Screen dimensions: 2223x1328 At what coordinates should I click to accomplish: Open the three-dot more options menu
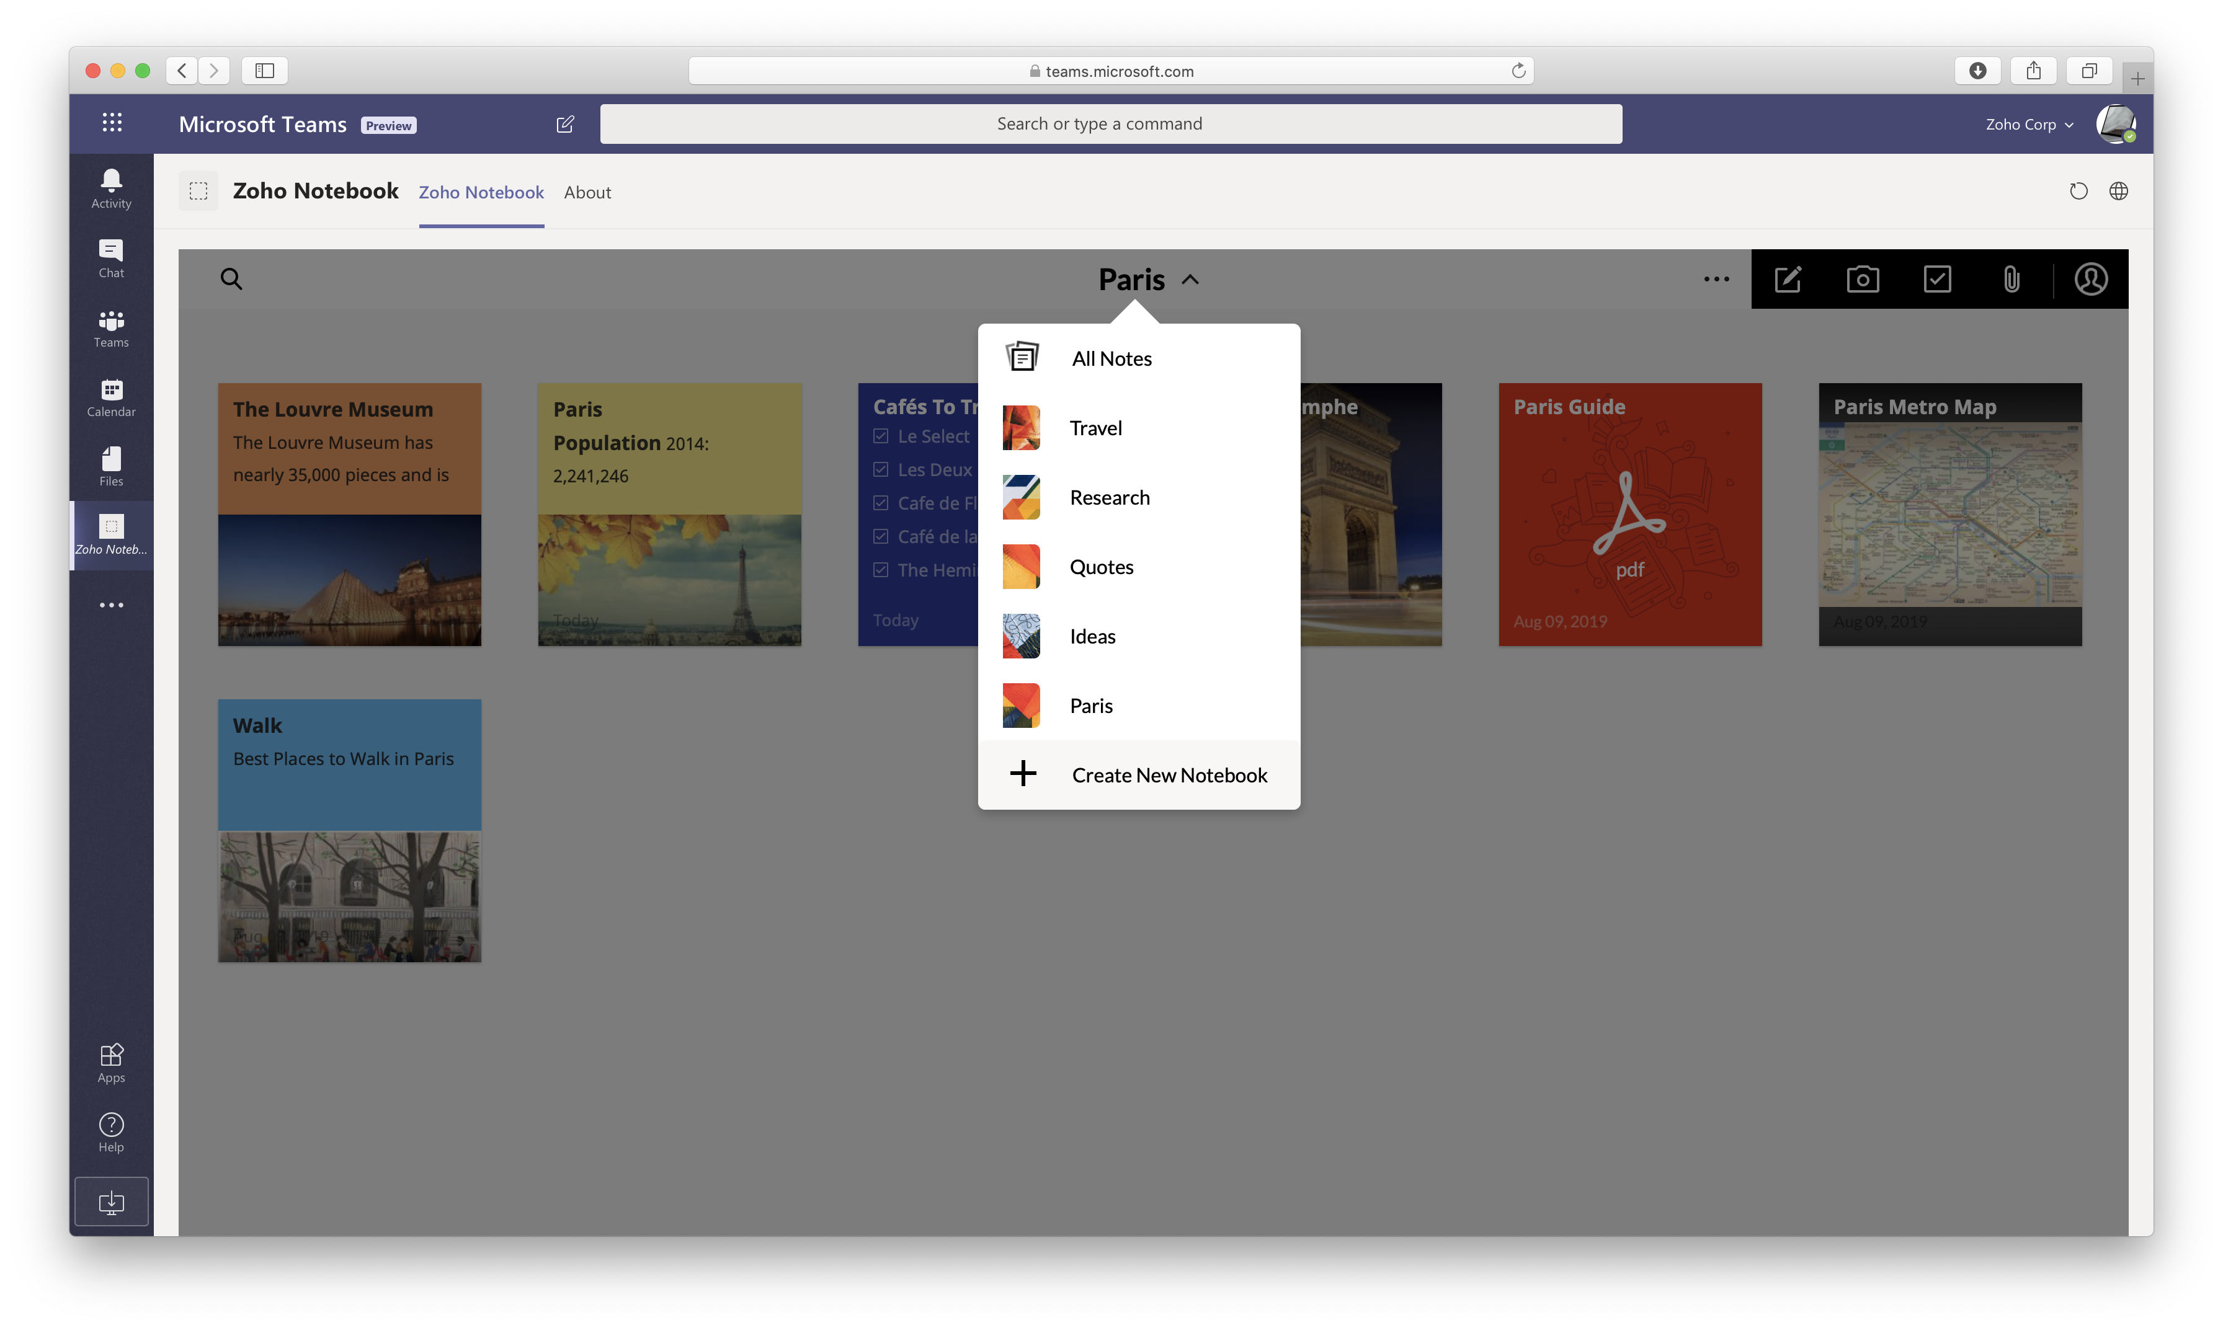tap(1716, 279)
